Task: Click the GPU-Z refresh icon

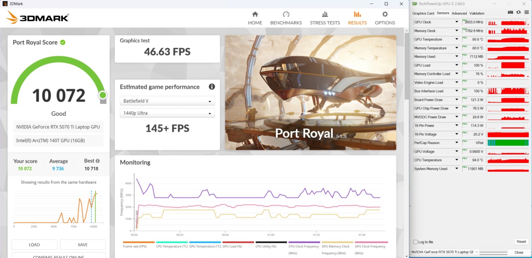Action: [x=519, y=12]
